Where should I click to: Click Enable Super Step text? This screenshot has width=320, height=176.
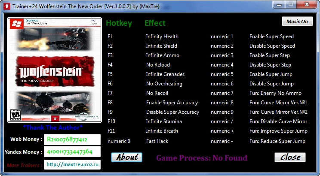270,55
